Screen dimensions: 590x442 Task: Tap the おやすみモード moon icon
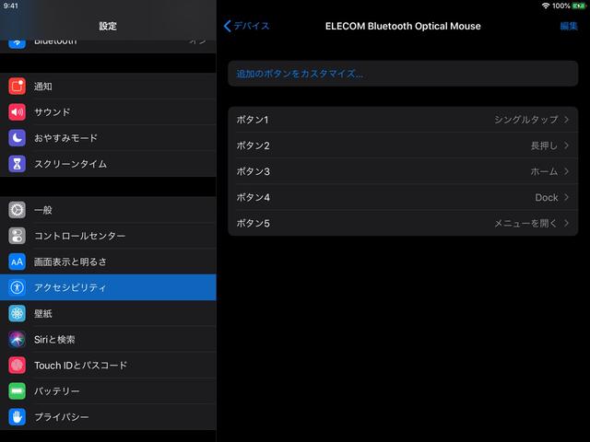coord(17,138)
